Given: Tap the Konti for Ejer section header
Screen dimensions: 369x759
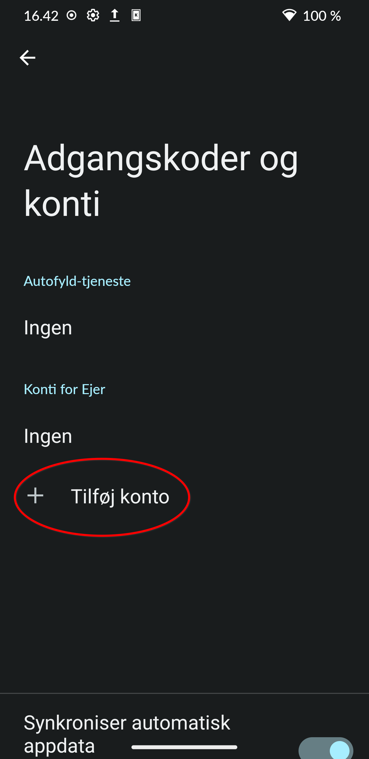Looking at the screenshot, I should coord(65,389).
